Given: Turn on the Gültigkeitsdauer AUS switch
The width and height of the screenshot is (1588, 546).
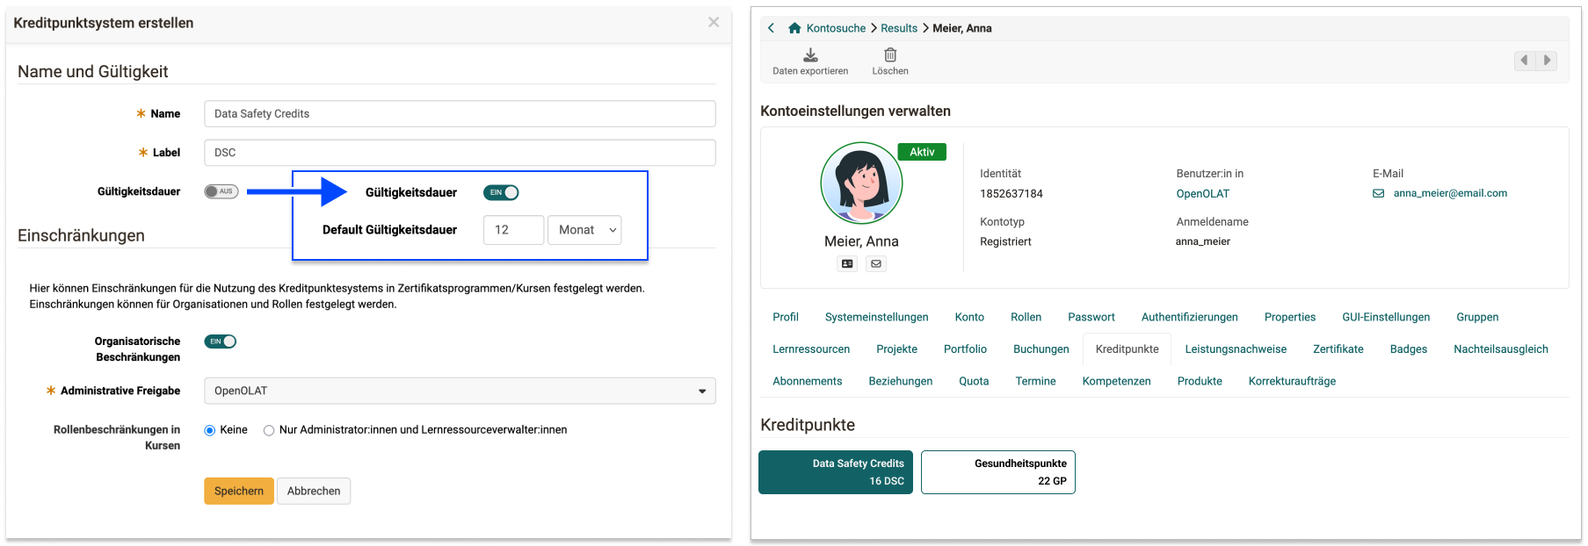Looking at the screenshot, I should [x=221, y=191].
